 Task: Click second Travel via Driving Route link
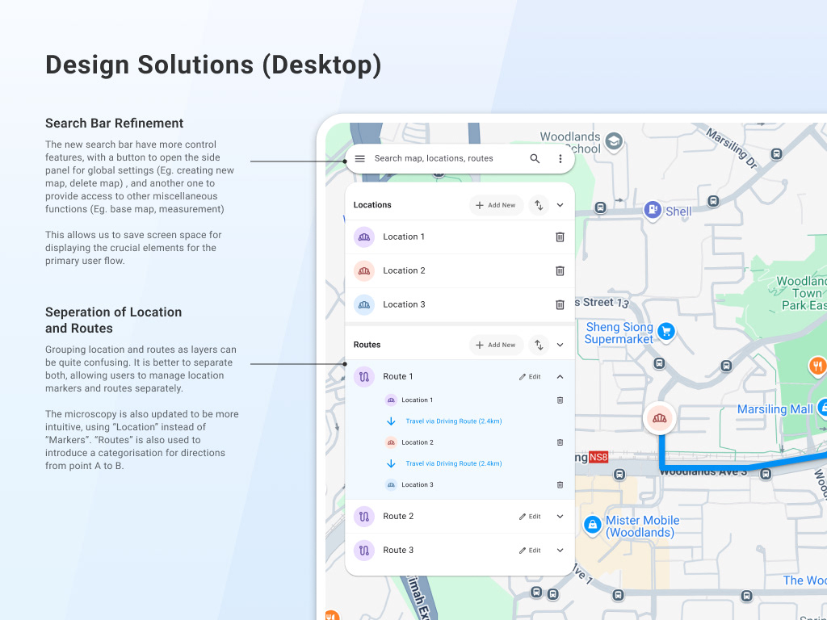pyautogui.click(x=454, y=463)
